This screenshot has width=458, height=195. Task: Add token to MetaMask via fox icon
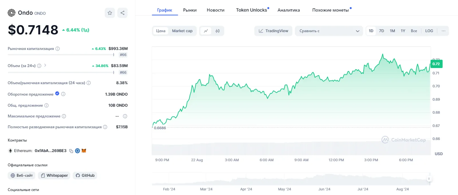(x=84, y=151)
